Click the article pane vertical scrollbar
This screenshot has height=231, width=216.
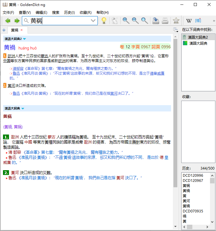click(x=175, y=120)
